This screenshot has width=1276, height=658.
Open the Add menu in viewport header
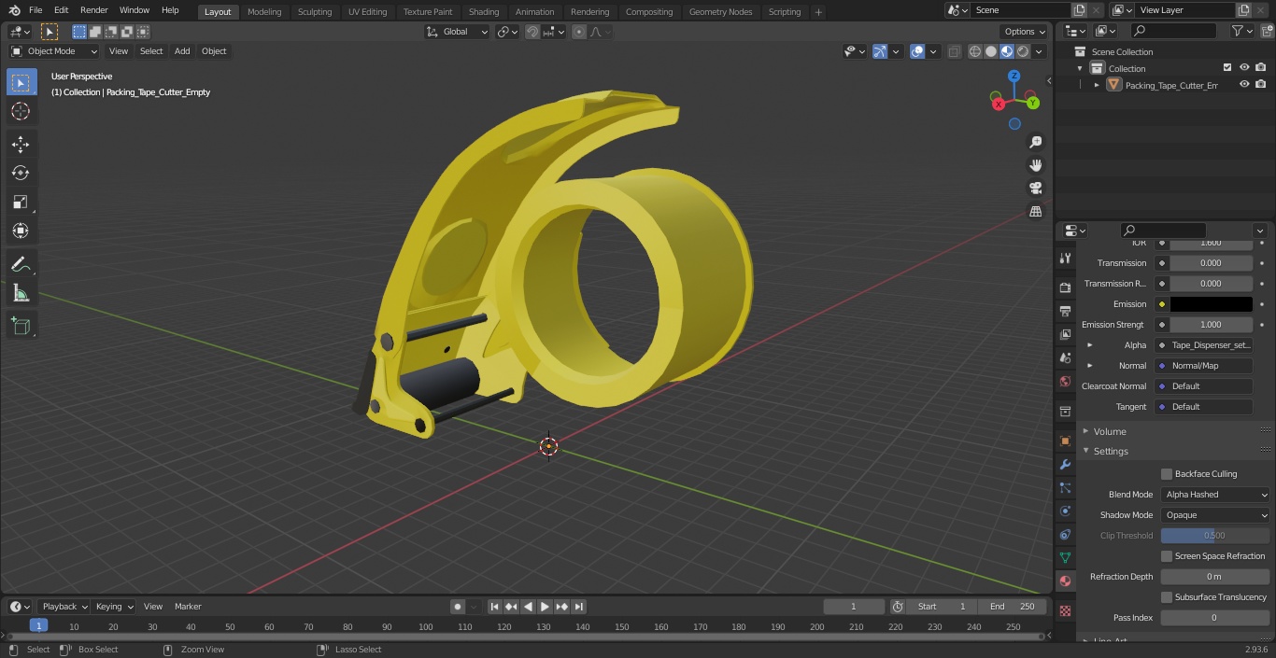tap(182, 51)
